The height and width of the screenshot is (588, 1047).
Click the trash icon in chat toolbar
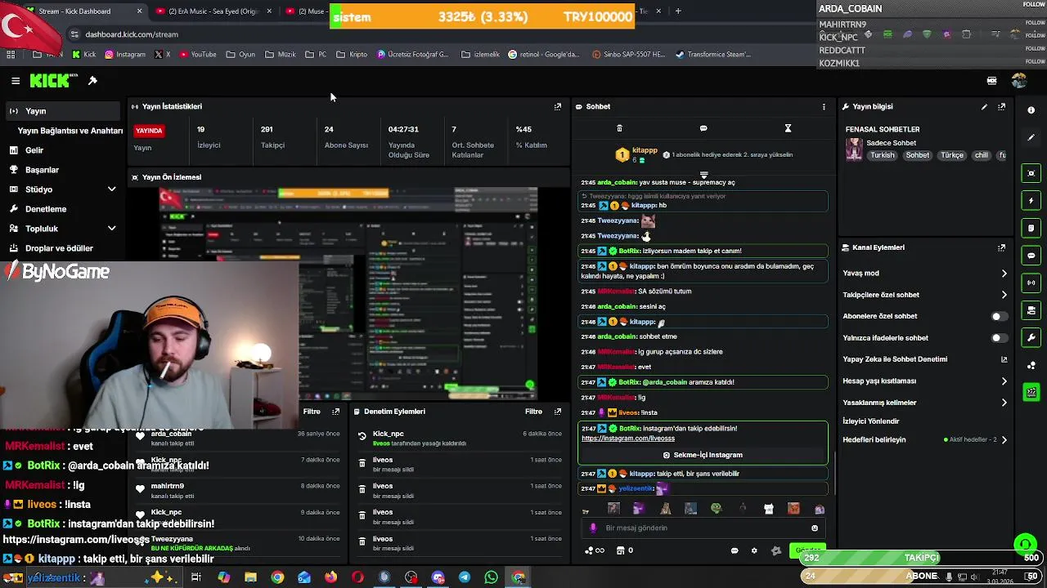[619, 128]
